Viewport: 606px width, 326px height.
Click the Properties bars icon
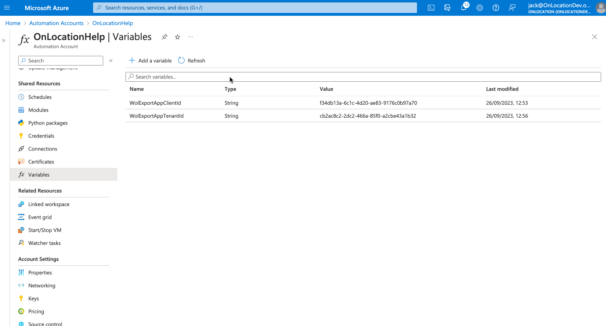[x=21, y=273]
